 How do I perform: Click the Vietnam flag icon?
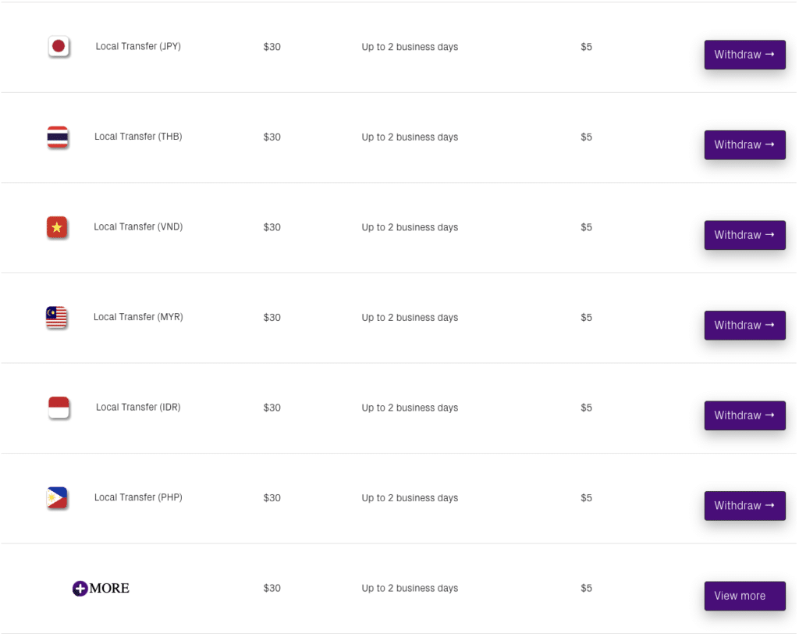[57, 227]
